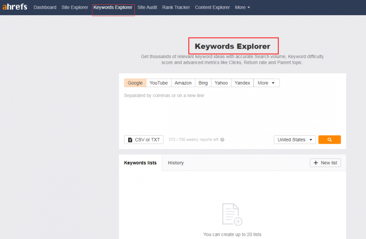Select Amazon search engine tab

(x=183, y=83)
